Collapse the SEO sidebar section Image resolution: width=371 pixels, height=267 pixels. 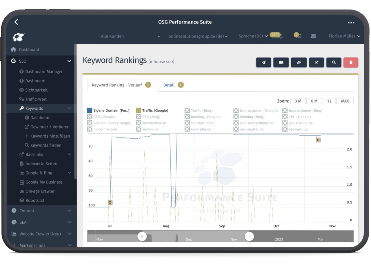coord(69,61)
